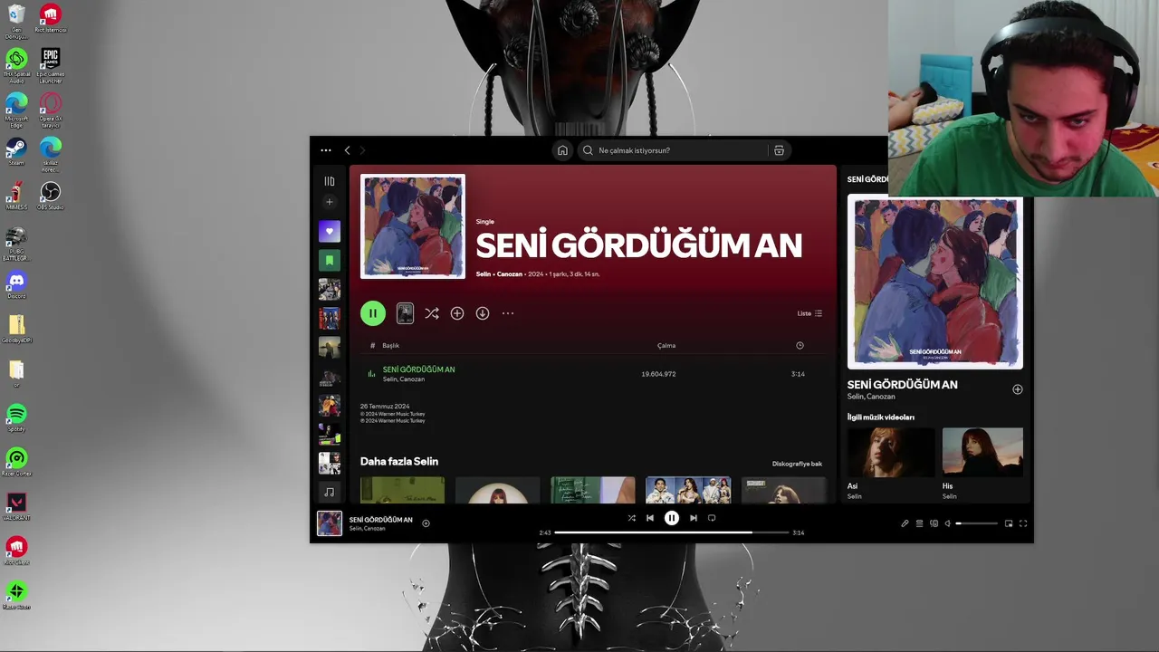Image resolution: width=1159 pixels, height=652 pixels.
Task: Seek on the song progress bar
Action: click(x=671, y=532)
